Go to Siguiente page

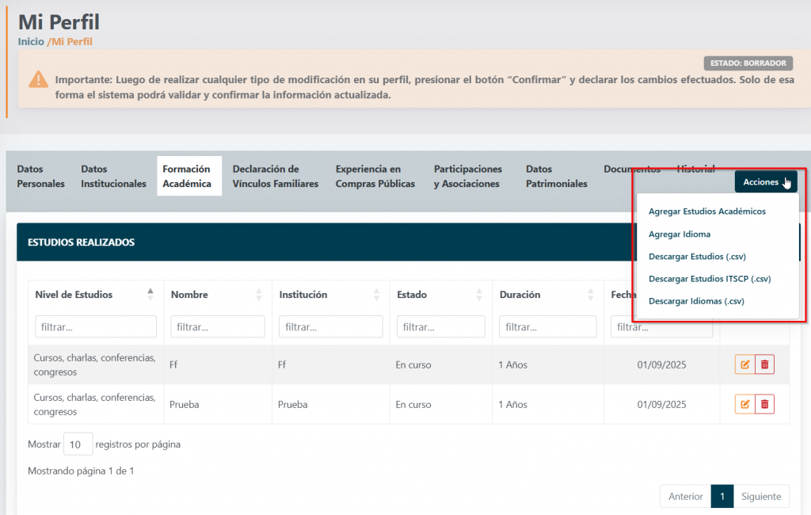pos(761,496)
